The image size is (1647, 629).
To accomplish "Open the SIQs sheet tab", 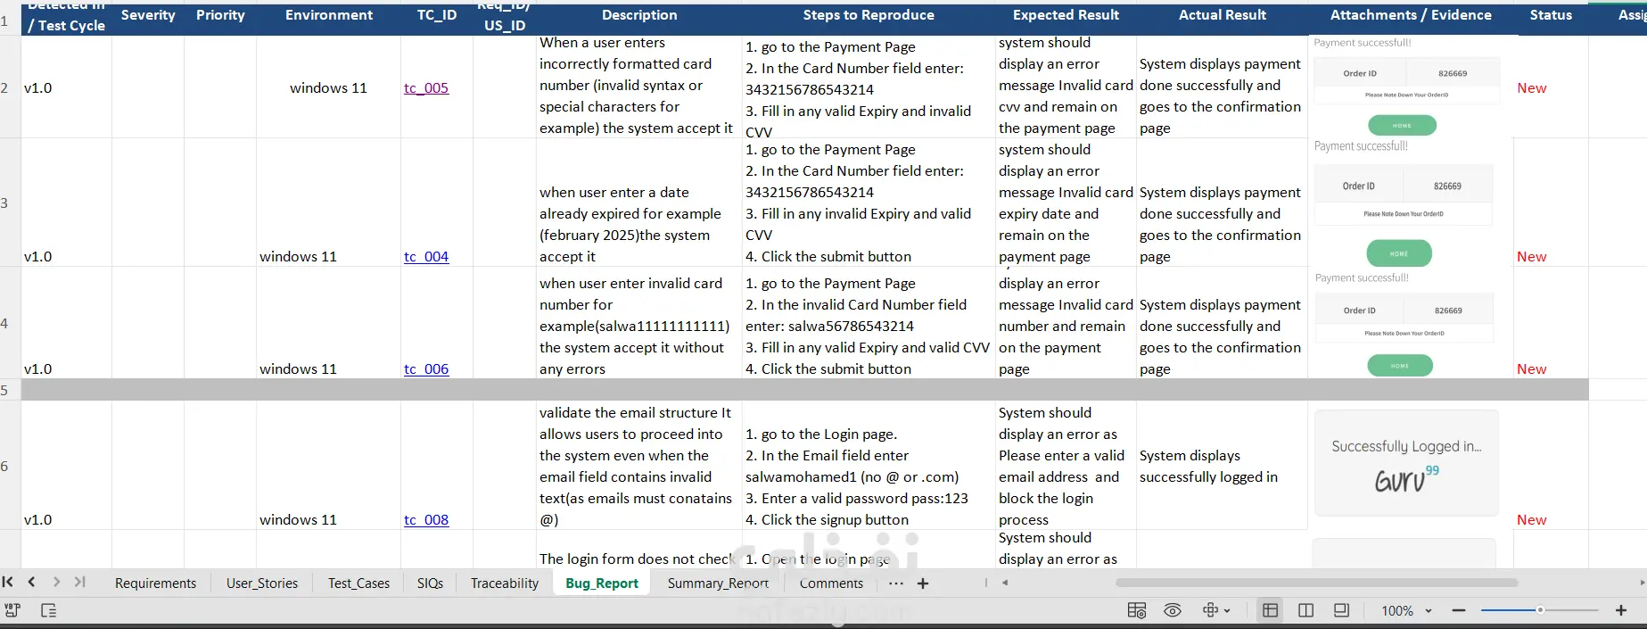I will [x=430, y=583].
